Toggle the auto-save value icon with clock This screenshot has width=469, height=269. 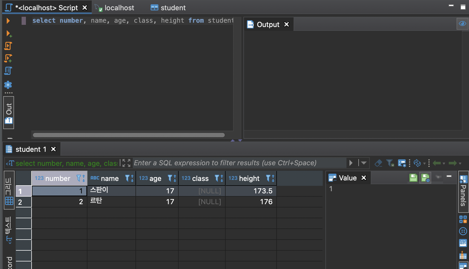coord(425,177)
